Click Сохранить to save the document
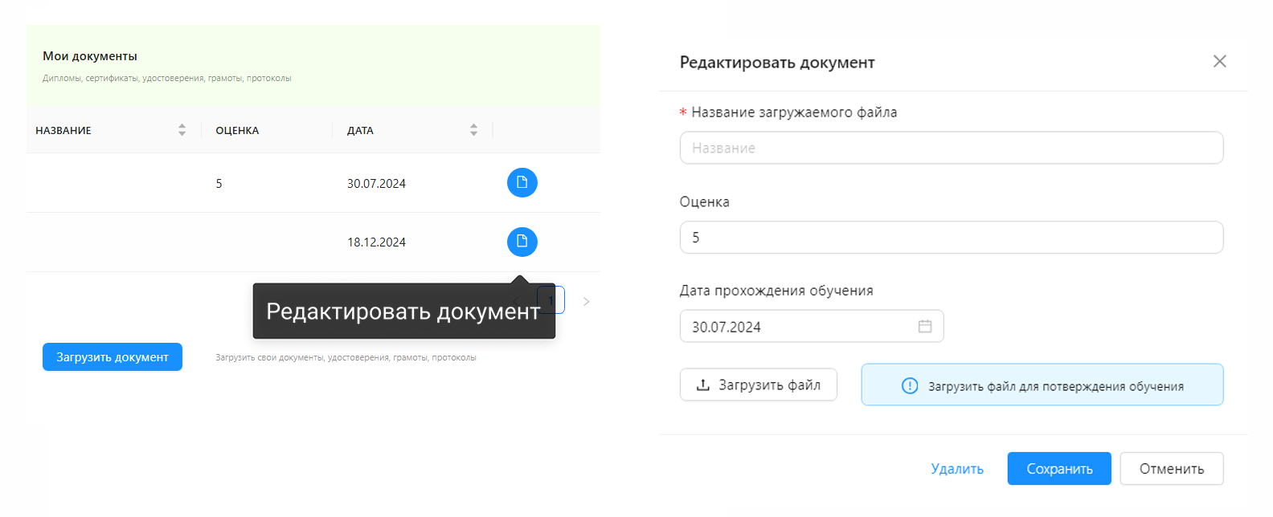Screen dimensions: 1273x517 pos(1059,469)
